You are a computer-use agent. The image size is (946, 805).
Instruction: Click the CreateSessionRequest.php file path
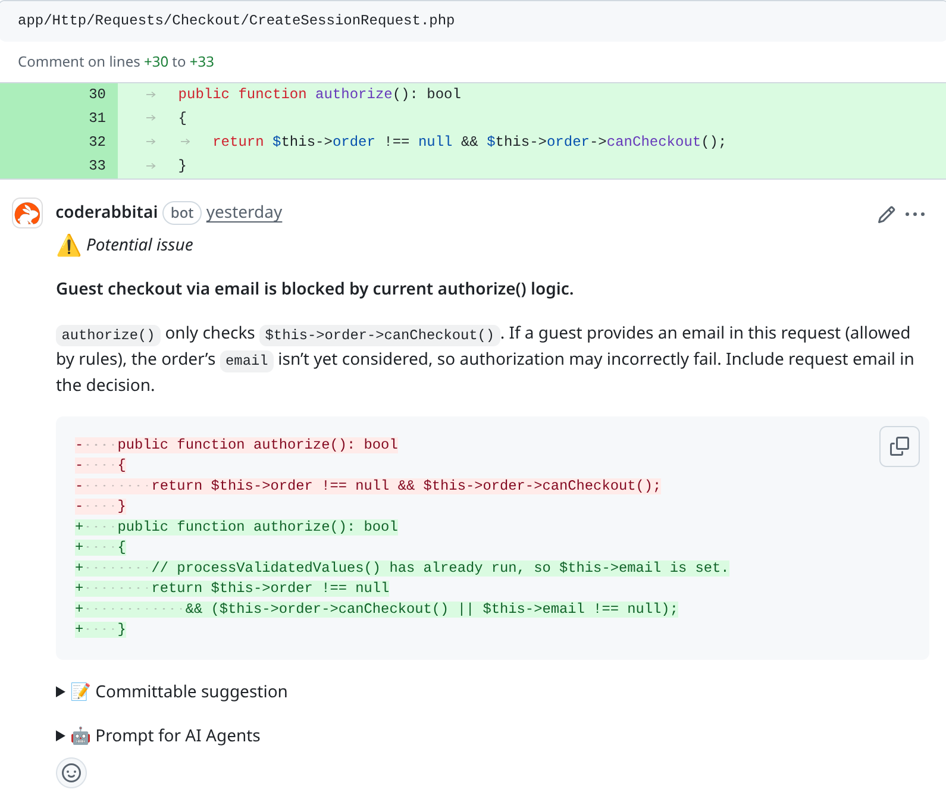click(x=236, y=20)
